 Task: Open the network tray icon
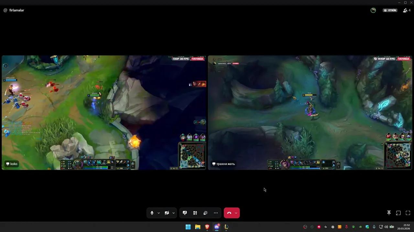pyautogui.click(x=381, y=227)
